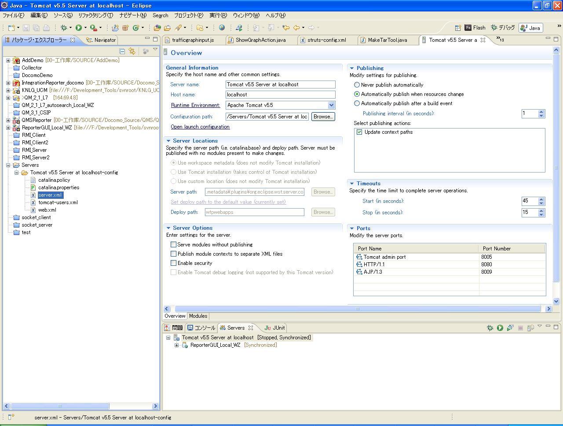The height and width of the screenshot is (426, 563).
Task: Click Collapse All in Package Explorer
Action: click(122, 51)
